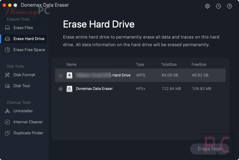
Task: Click the Type column header
Action: tap(140, 65)
